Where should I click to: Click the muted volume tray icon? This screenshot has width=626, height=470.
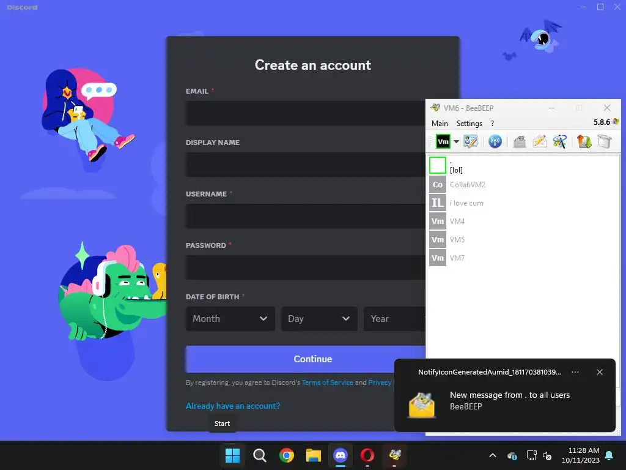(x=547, y=455)
